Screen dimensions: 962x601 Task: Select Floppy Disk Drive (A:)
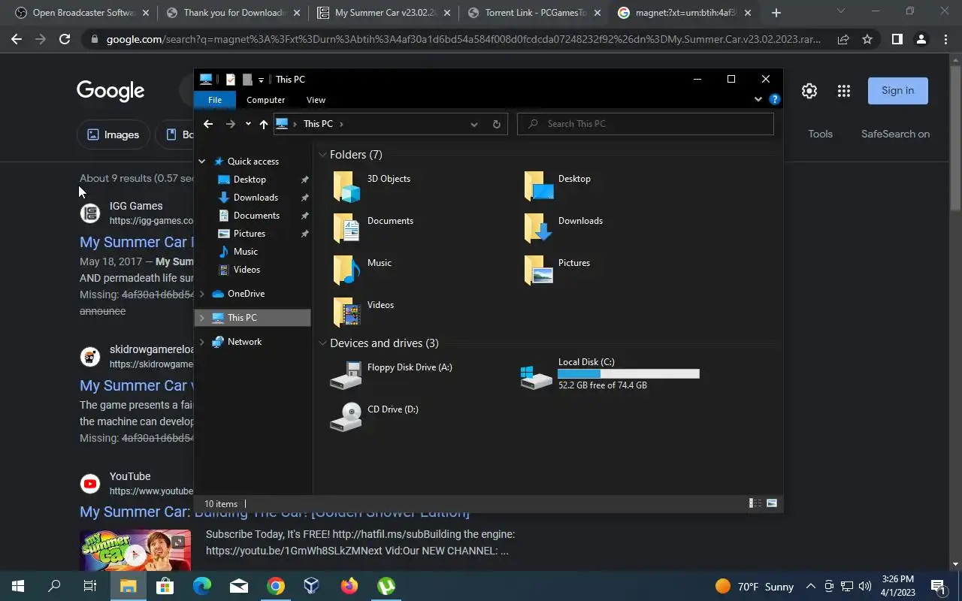392,375
